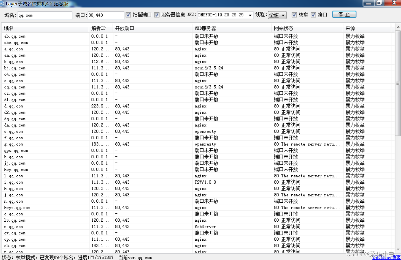Sort by the 来源 column header
Viewport: 401px width, 260px height.
(x=367, y=28)
